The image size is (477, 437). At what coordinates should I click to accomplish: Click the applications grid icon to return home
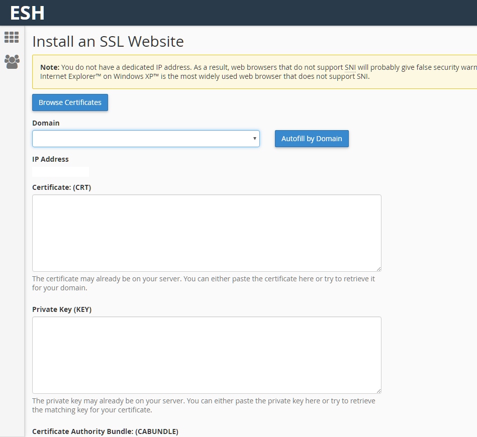[x=12, y=37]
